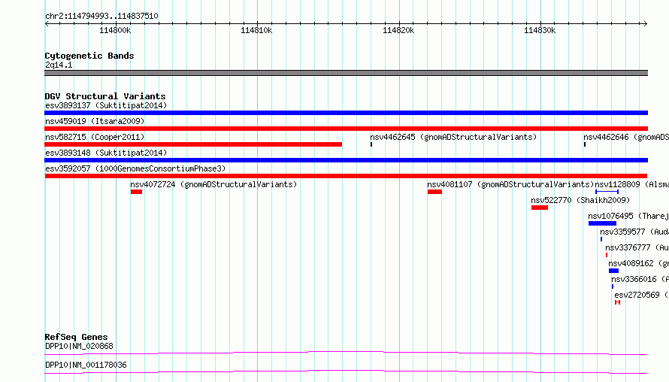
Task: Click the DPP10 NM_020868 magenta intron line
Action: click(x=346, y=353)
